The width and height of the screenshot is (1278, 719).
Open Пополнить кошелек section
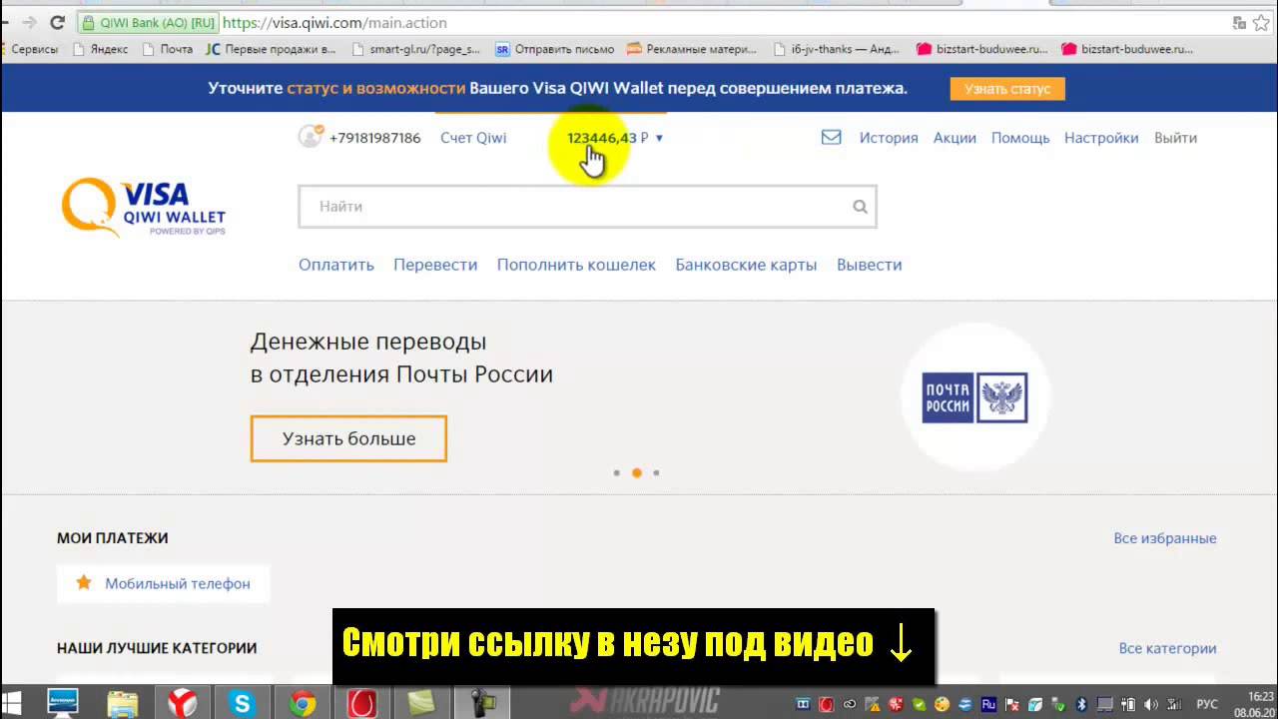(576, 265)
